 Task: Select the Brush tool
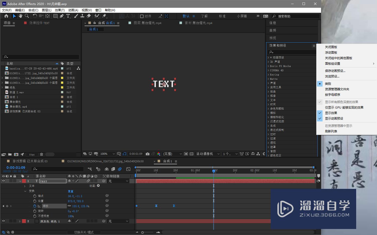click(76, 16)
